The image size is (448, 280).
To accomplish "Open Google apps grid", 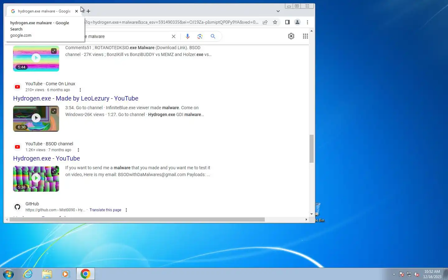I will coord(306,36).
